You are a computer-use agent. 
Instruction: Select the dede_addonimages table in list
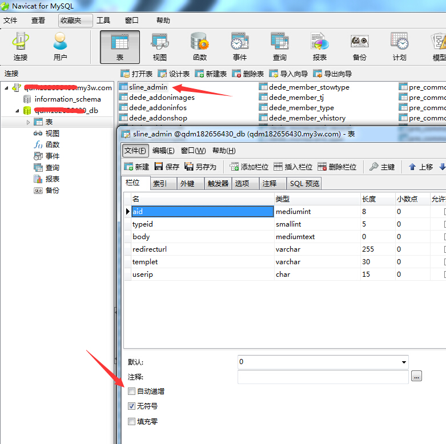pyautogui.click(x=162, y=98)
